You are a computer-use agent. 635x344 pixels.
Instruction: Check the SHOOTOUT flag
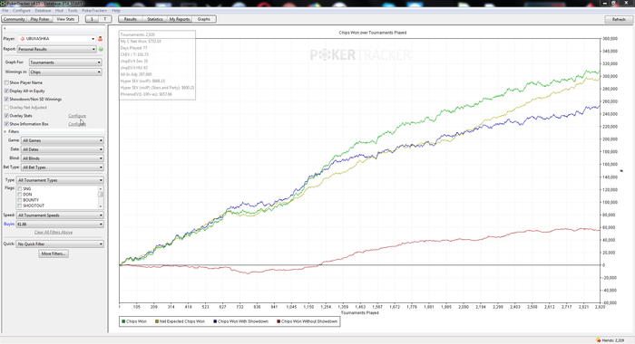point(19,205)
